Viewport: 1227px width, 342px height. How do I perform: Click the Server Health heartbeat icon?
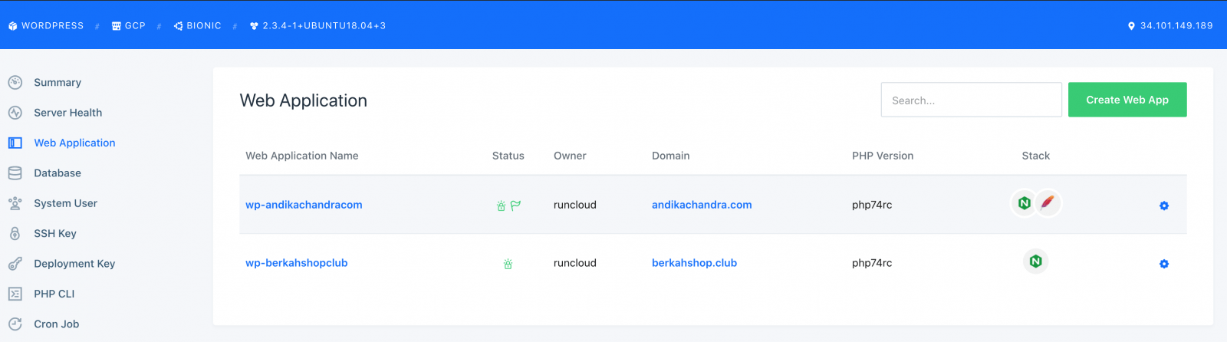click(15, 113)
